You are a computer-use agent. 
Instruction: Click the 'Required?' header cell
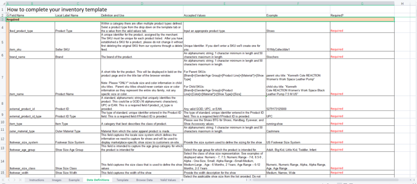point(362,15)
